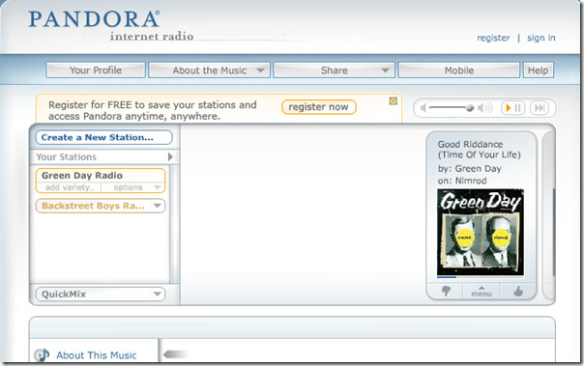
Task: Click Create a New Station field
Action: (x=103, y=137)
